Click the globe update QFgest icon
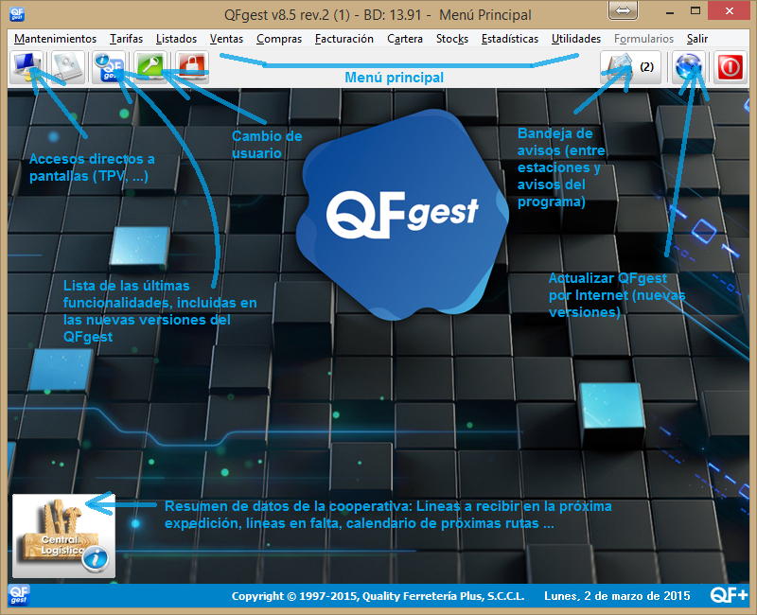The height and width of the screenshot is (615, 757). (689, 67)
